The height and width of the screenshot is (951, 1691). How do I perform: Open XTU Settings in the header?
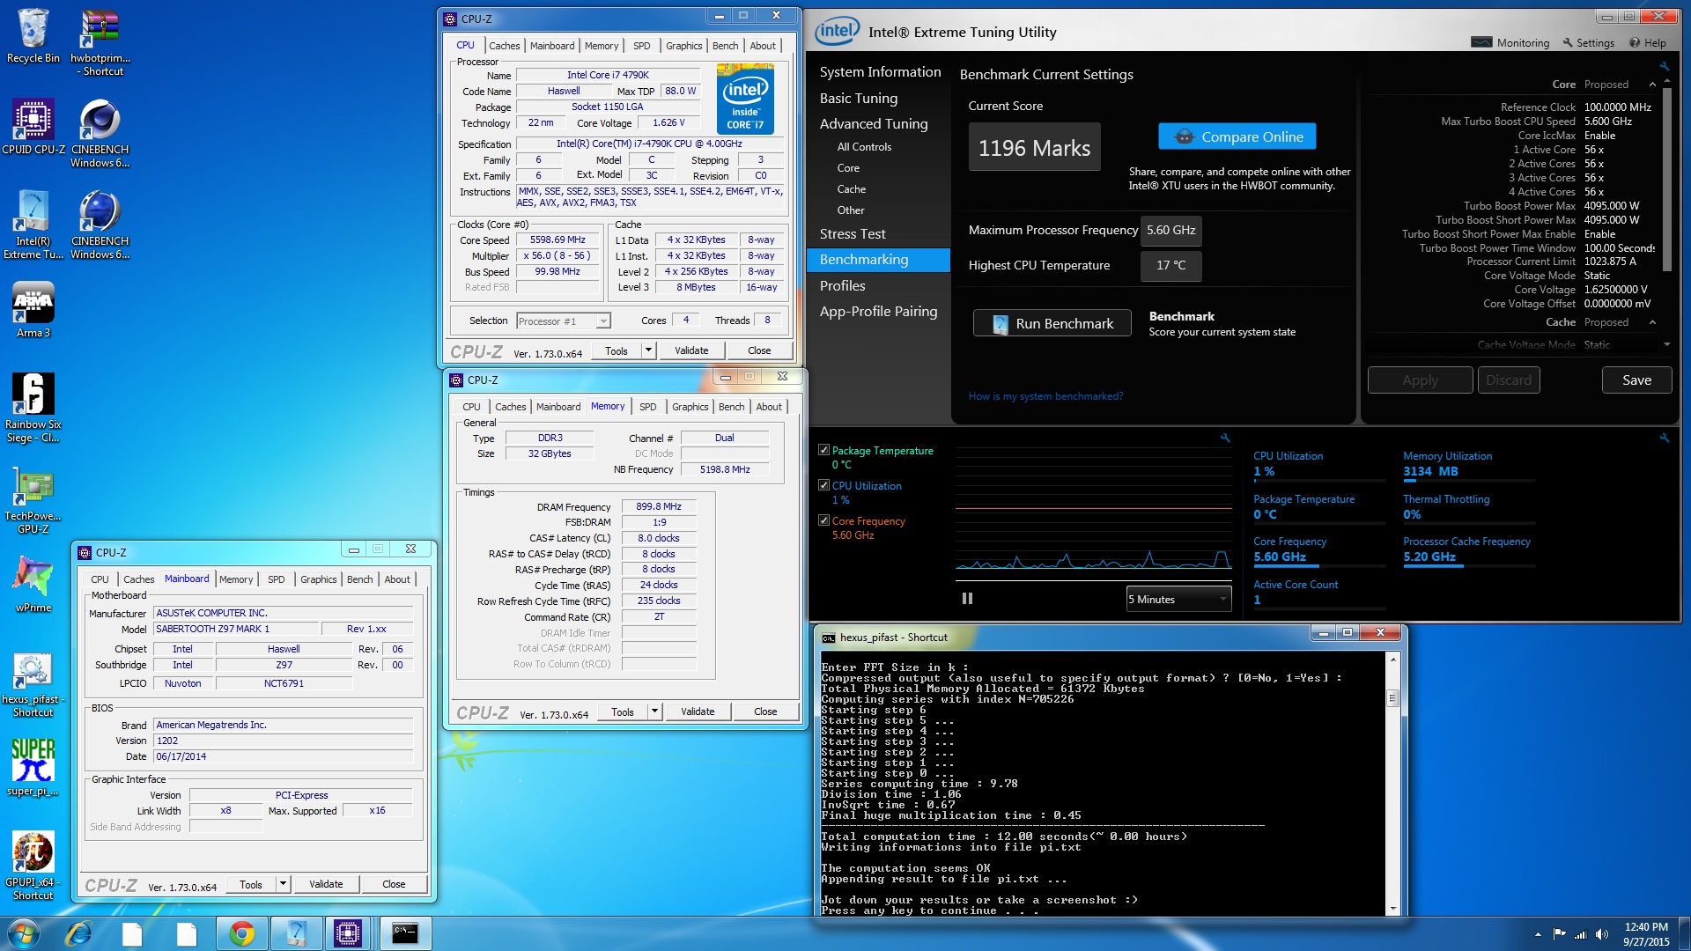click(x=1589, y=42)
